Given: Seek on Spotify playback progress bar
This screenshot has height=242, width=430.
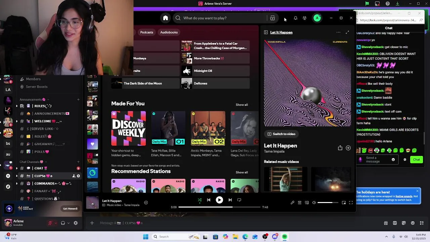Looking at the screenshot, I should click(219, 207).
